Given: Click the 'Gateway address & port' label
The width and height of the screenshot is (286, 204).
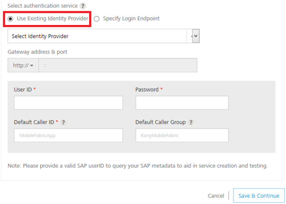Looking at the screenshot, I should click(37, 52).
